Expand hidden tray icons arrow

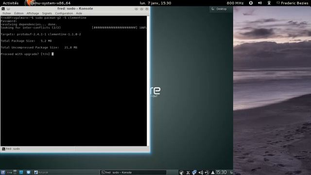pyautogui.click(x=213, y=173)
